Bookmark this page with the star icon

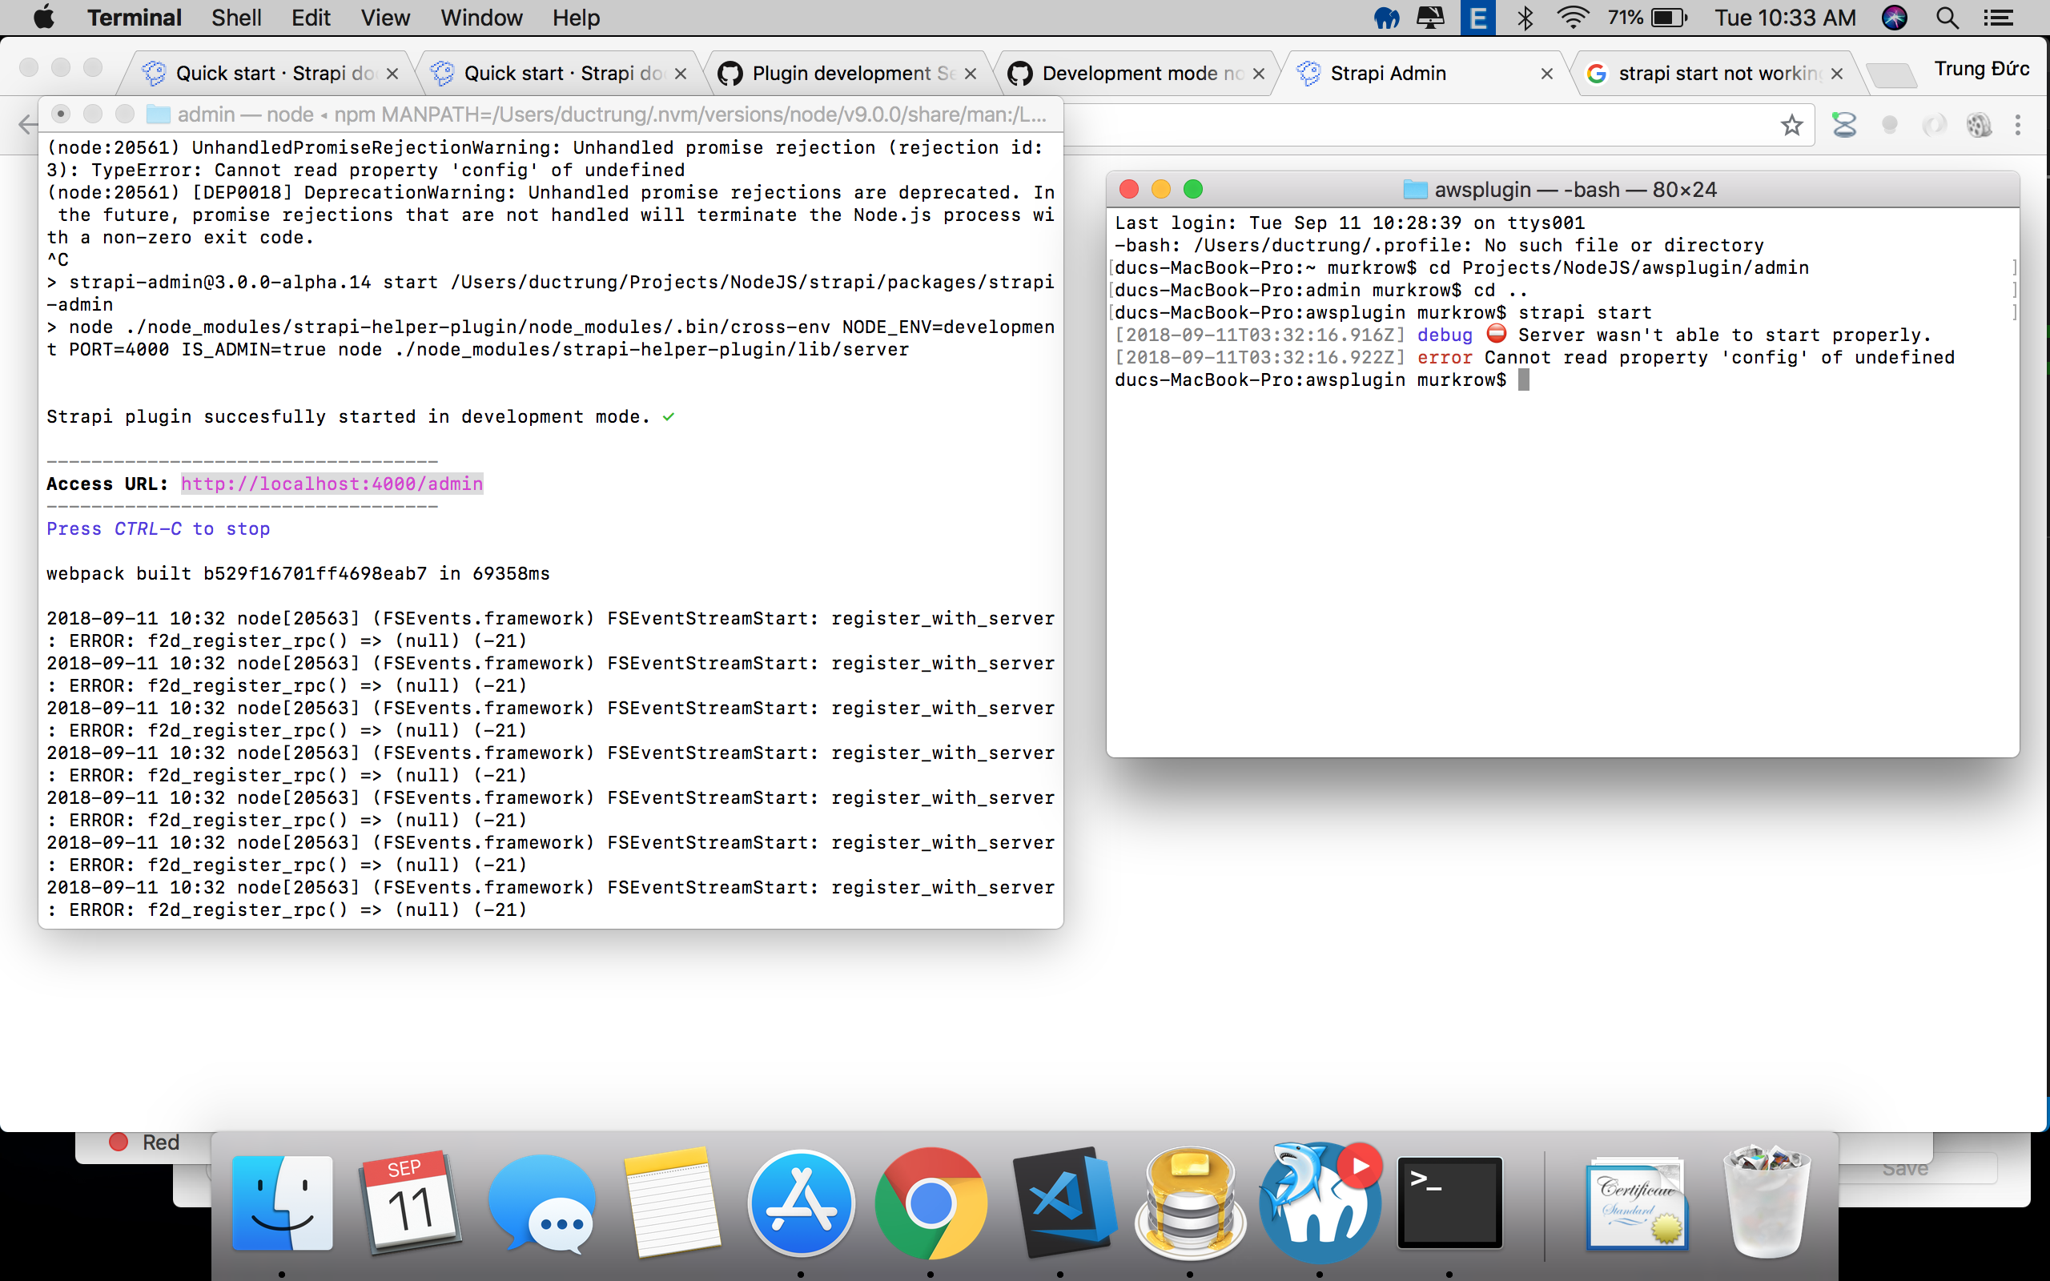(x=1791, y=126)
